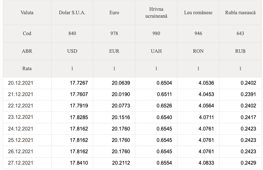The height and width of the screenshot is (170, 263).
Task: Click the Leu românesc header cell
Action: [198, 13]
